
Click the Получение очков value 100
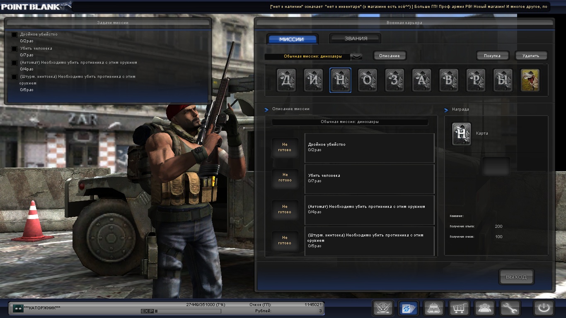498,237
